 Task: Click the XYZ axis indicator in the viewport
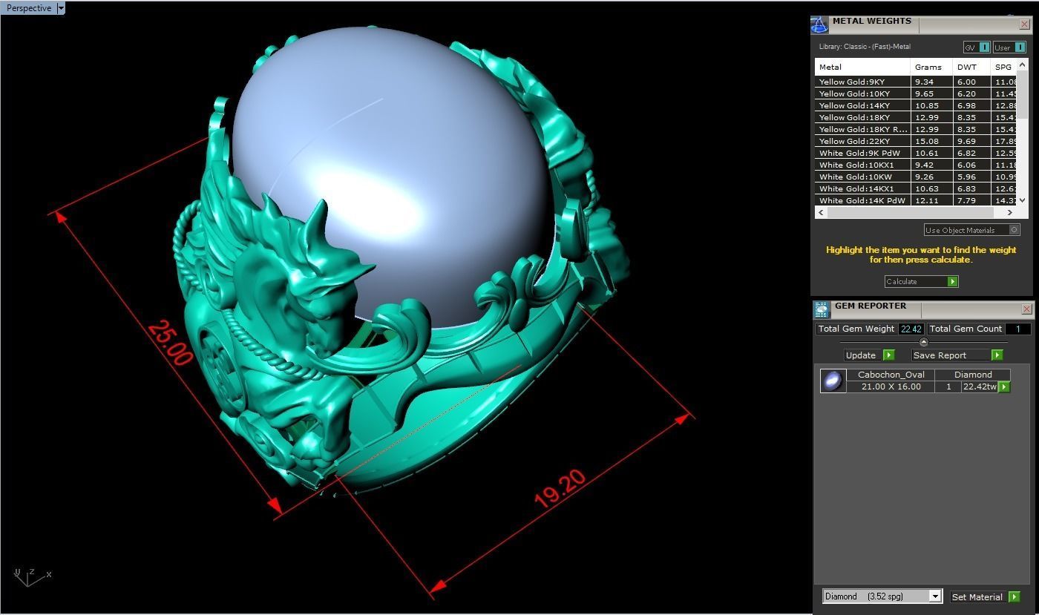tap(32, 576)
